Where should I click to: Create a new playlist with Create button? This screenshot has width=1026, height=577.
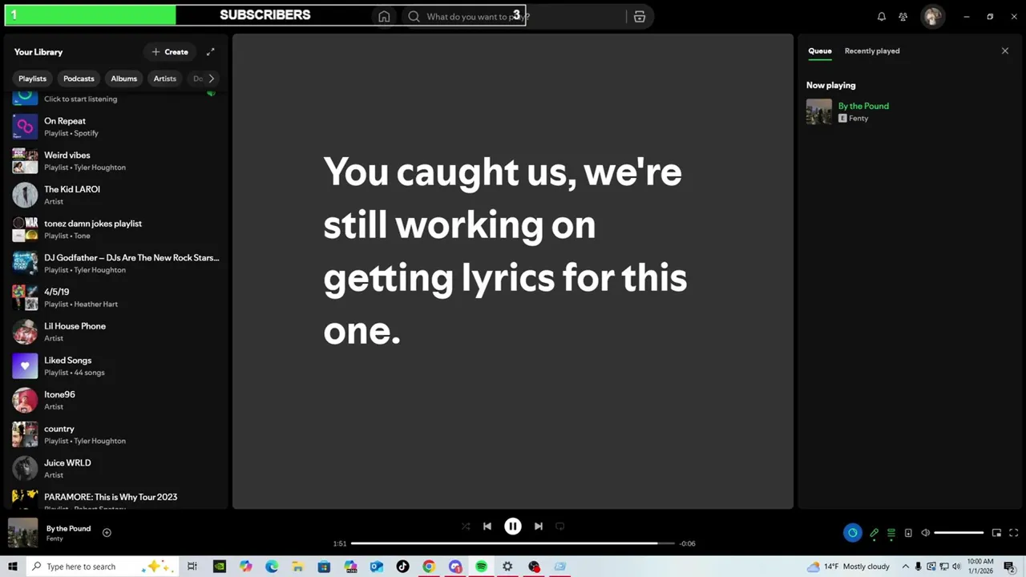pyautogui.click(x=170, y=52)
